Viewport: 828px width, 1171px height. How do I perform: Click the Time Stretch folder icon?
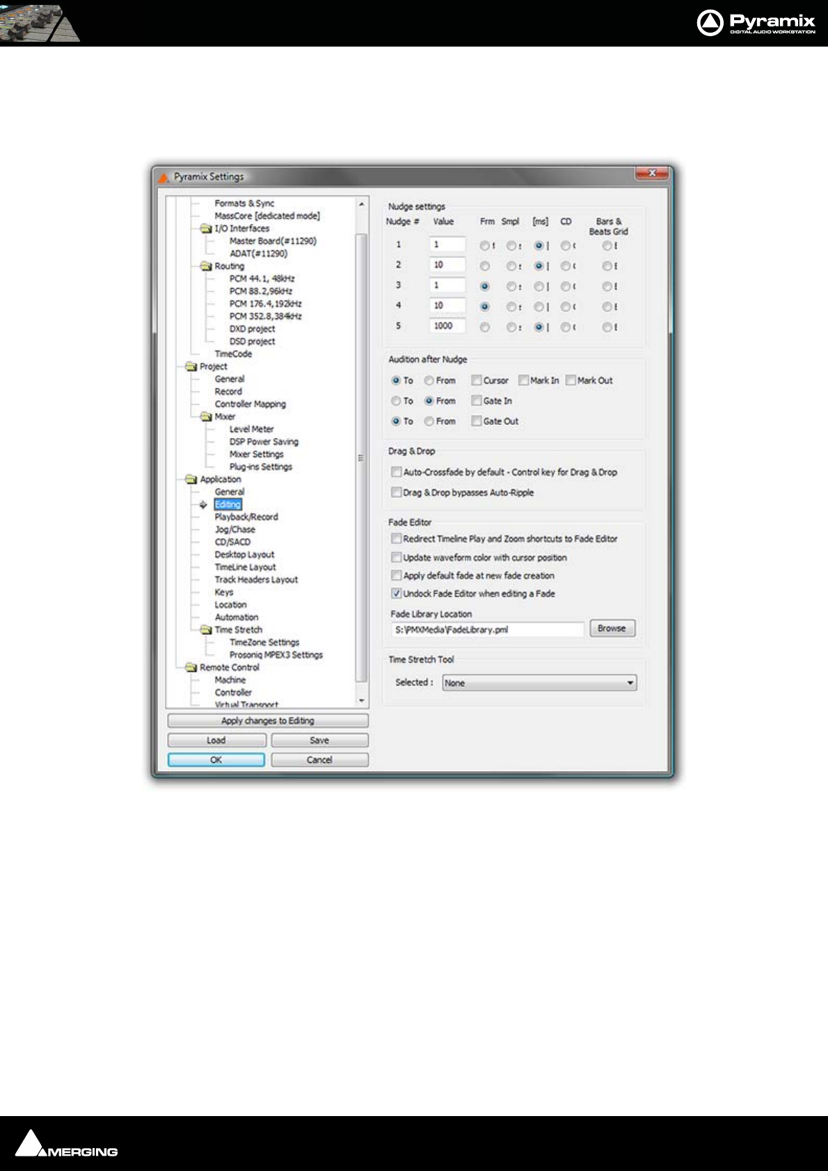click(206, 629)
